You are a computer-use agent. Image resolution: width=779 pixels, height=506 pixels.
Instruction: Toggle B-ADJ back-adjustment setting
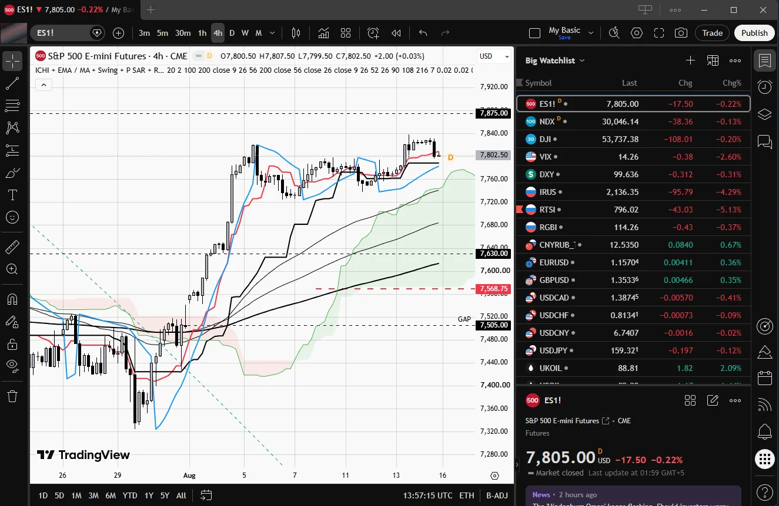tap(497, 495)
